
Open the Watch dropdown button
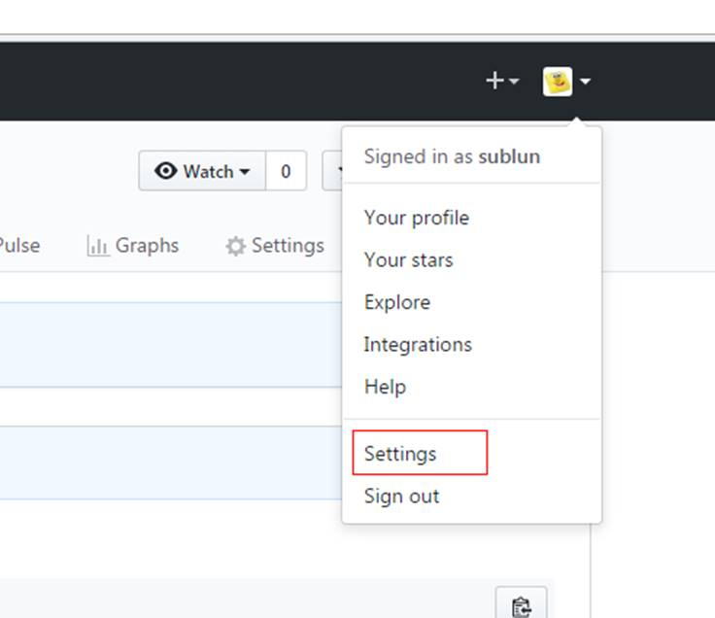[202, 171]
